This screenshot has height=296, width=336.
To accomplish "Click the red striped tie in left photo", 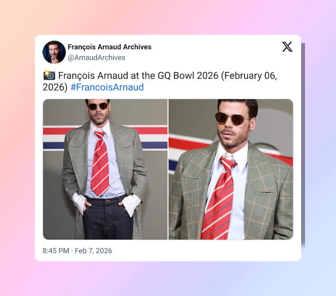I will pyautogui.click(x=100, y=164).
